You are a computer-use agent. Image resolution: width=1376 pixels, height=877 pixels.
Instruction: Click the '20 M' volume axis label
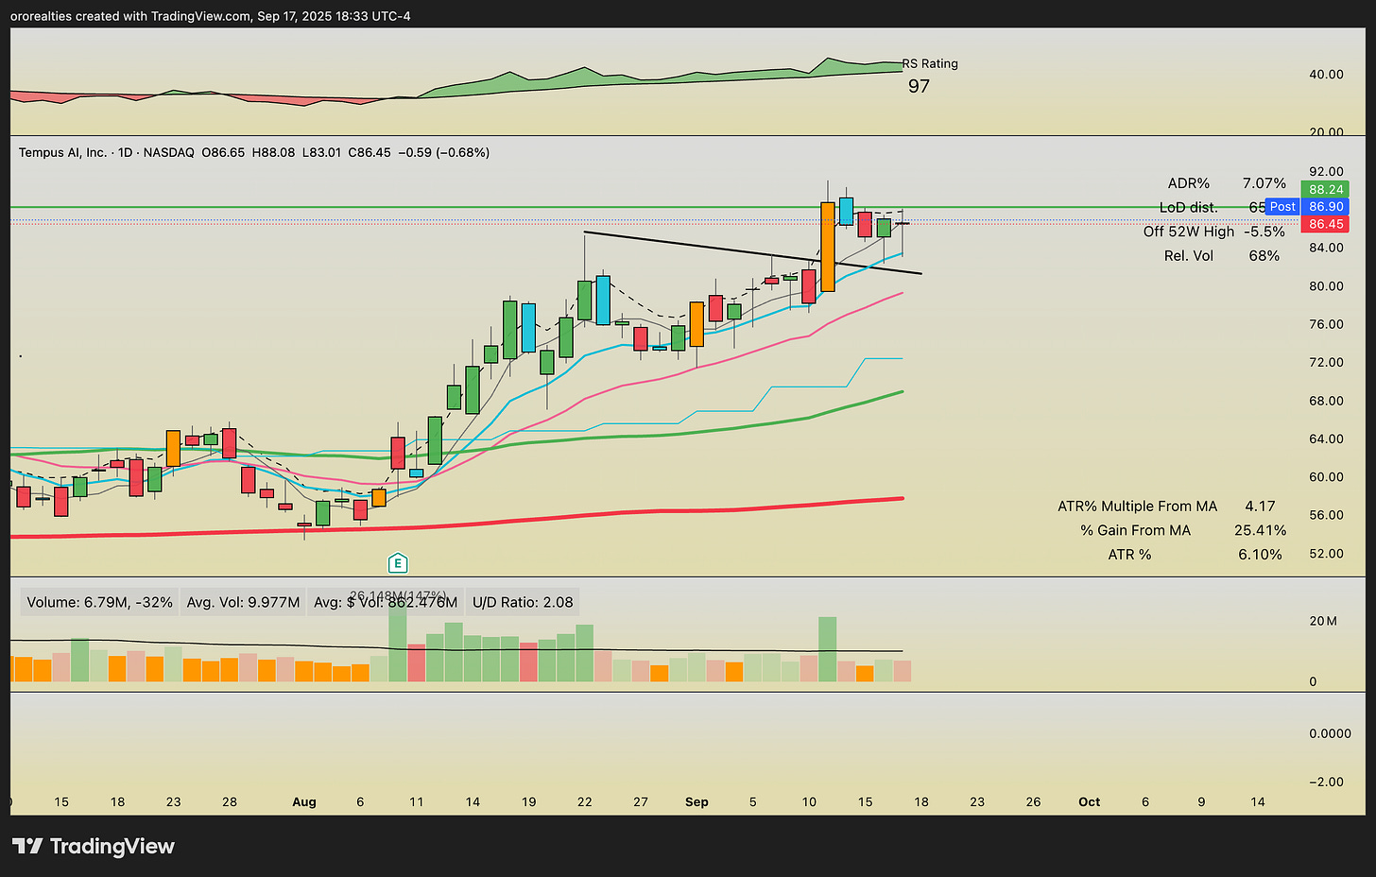pos(1323,621)
